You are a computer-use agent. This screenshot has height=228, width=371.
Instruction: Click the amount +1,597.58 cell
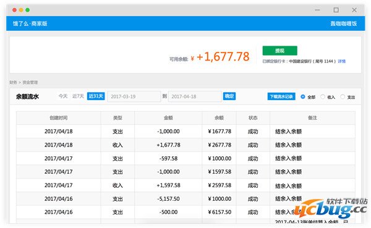(x=168, y=185)
